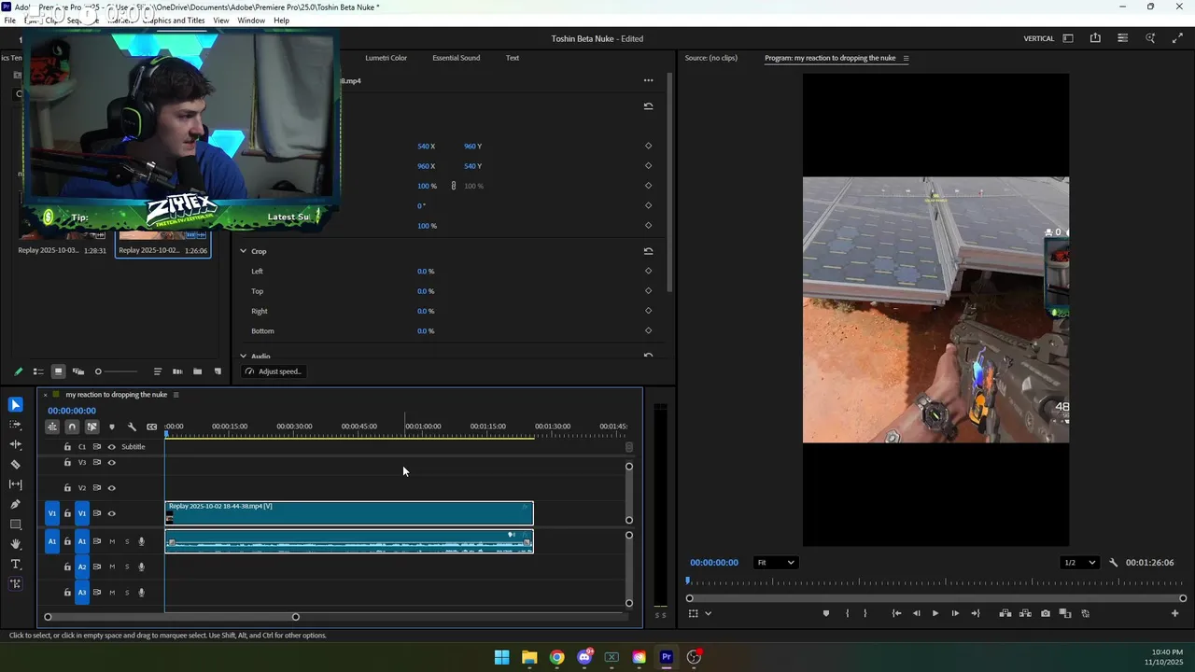Click the Extract button in Program monitor
Screen dimensions: 1195x672
click(1025, 613)
